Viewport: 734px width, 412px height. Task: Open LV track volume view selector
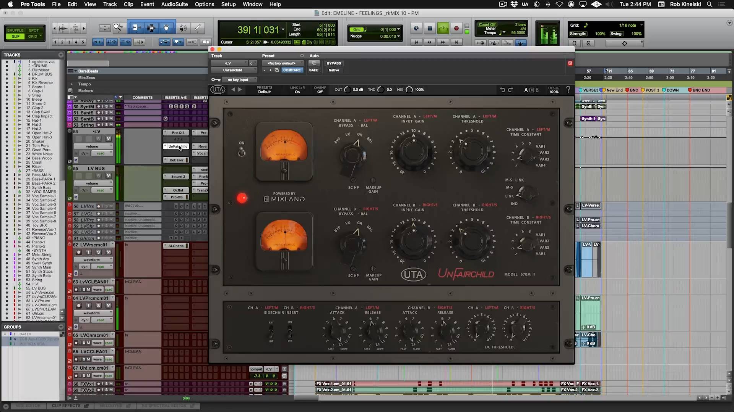tap(93, 146)
